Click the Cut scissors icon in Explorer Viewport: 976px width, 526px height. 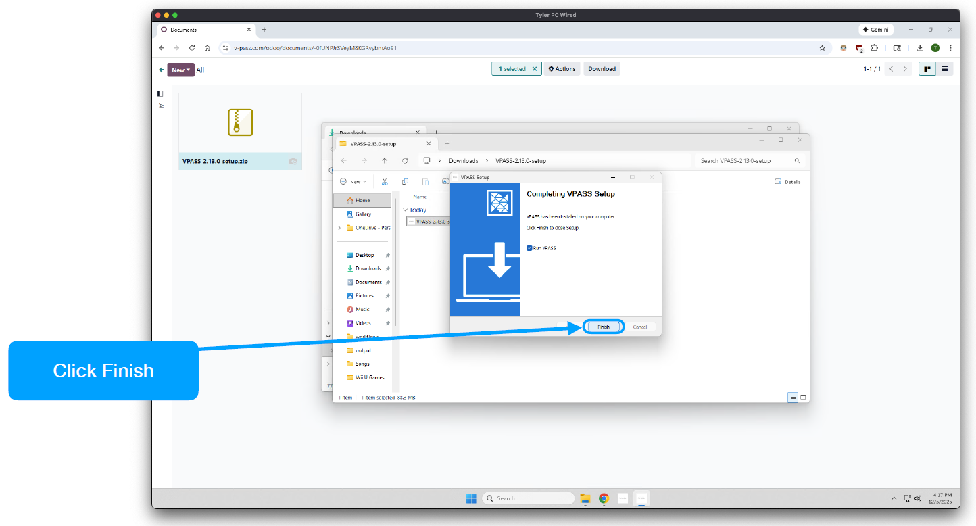(385, 182)
